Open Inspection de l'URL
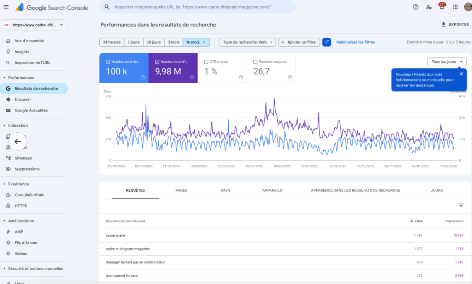This screenshot has height=284, width=472. [32, 63]
